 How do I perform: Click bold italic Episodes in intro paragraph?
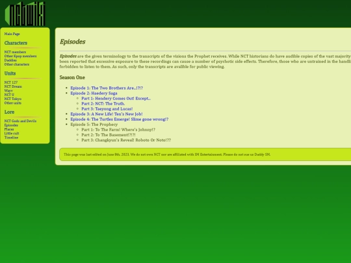(68, 56)
